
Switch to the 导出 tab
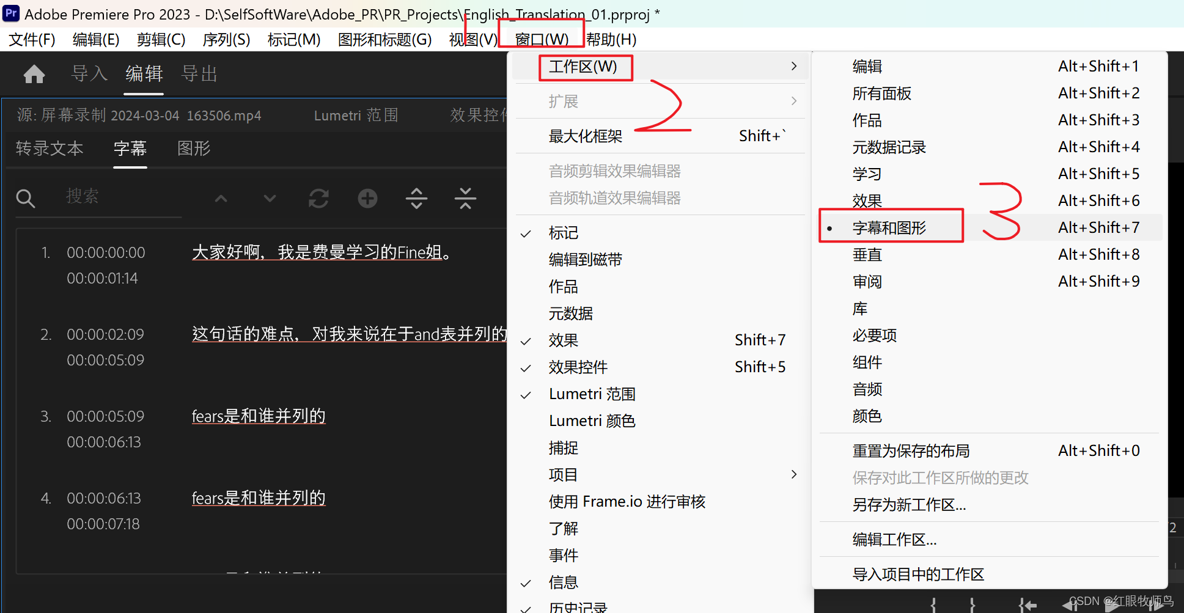pos(199,74)
